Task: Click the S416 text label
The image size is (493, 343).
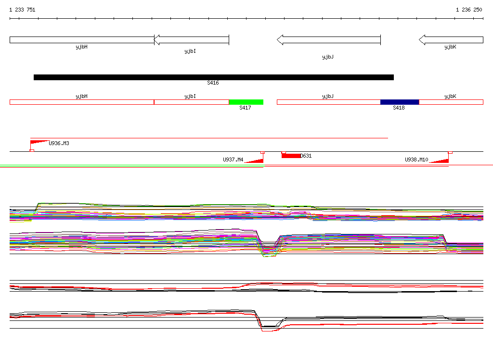Action: tap(213, 83)
